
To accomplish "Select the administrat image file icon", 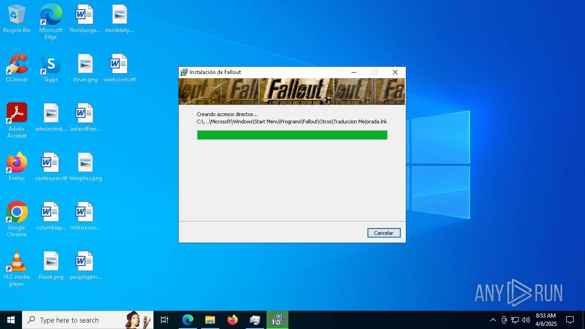I will [51, 118].
